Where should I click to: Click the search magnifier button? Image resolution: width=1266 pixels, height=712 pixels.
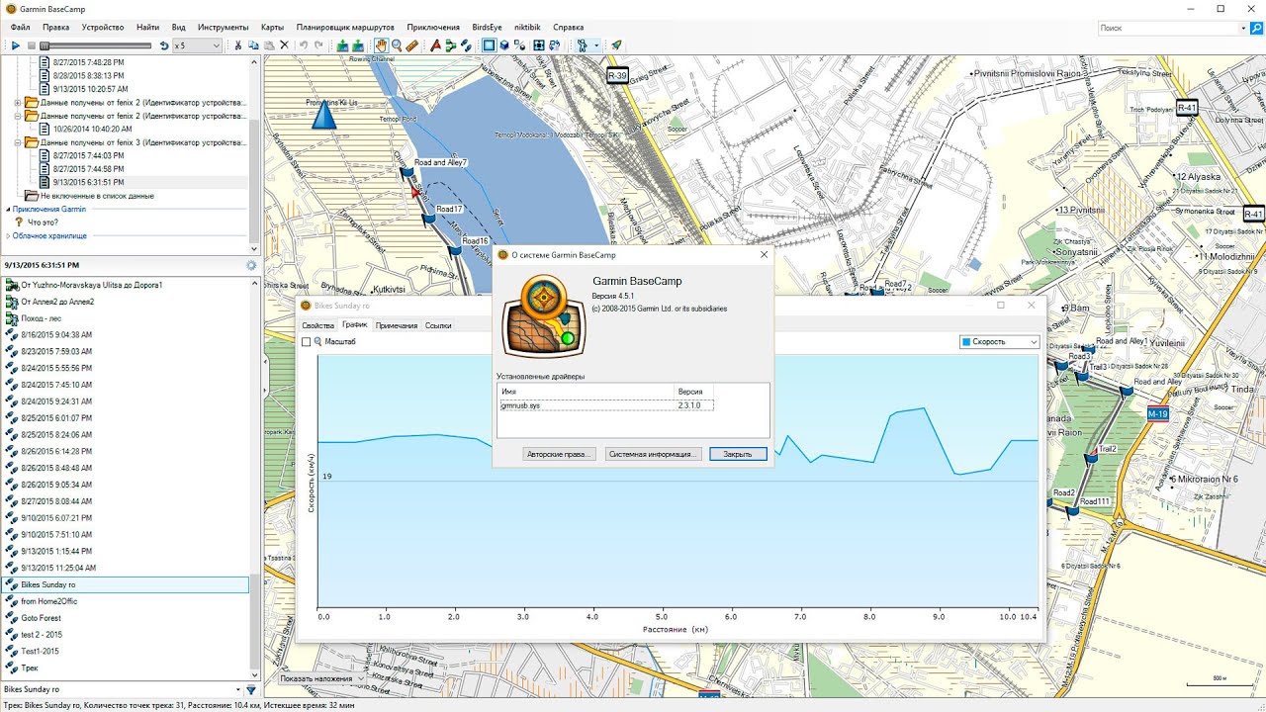click(x=1257, y=29)
